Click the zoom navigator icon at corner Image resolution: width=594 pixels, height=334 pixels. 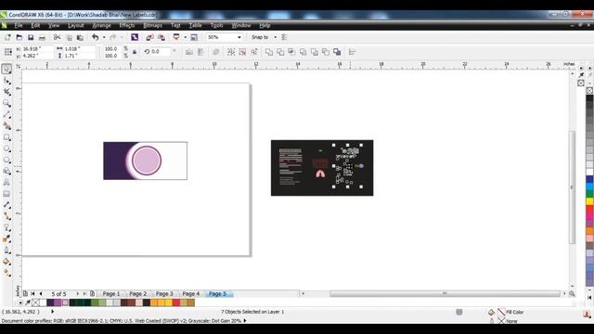(x=572, y=293)
